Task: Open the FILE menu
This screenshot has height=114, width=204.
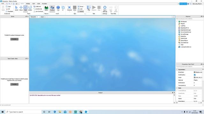Action: tap(3, 4)
